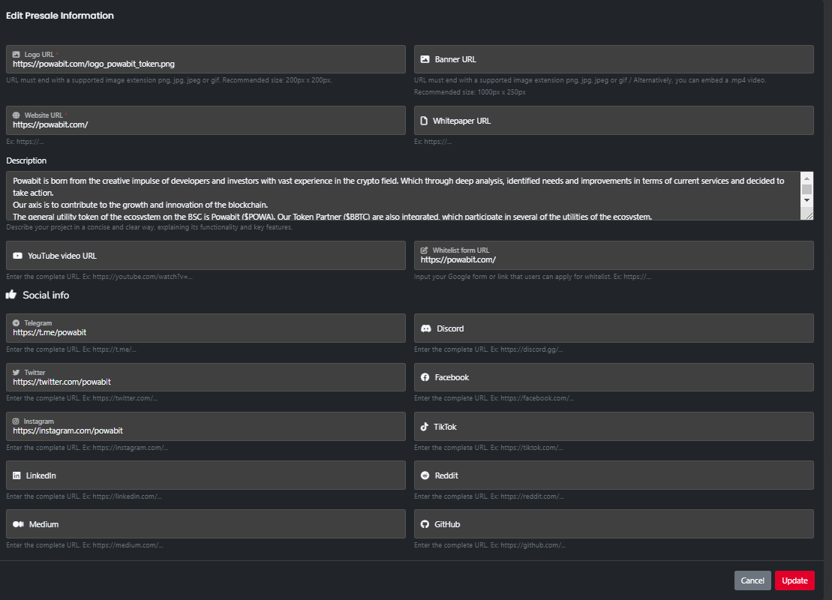Click the Facebook icon

click(425, 377)
